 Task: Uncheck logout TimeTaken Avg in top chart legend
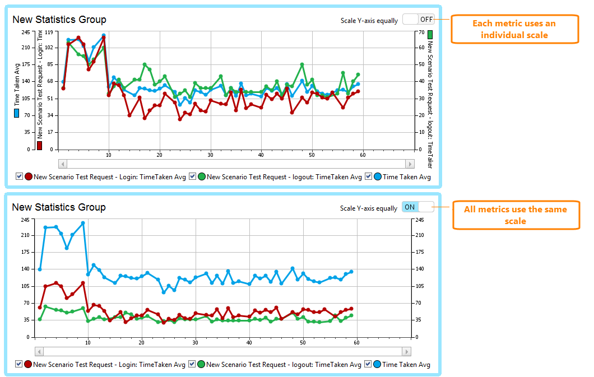pyautogui.click(x=192, y=176)
